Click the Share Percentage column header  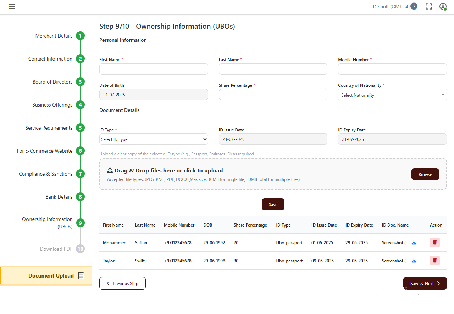[x=250, y=225]
